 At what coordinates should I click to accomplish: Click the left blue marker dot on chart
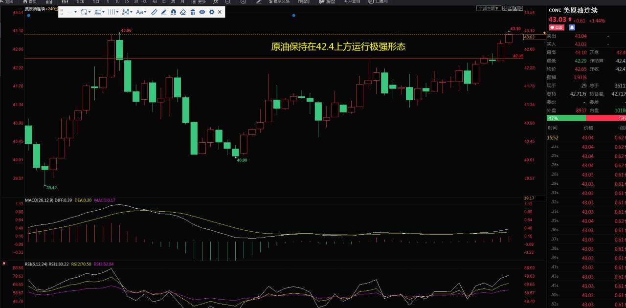click(x=28, y=16)
